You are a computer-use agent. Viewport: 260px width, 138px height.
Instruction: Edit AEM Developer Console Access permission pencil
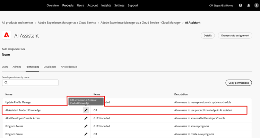(x=86, y=118)
